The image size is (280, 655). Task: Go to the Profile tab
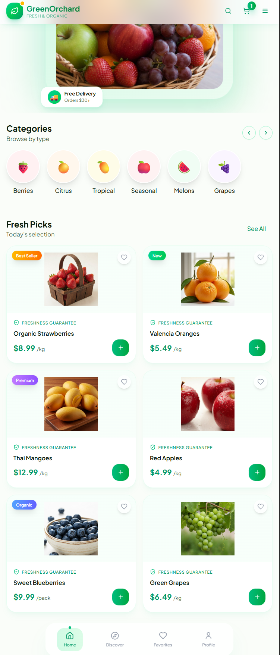(208, 639)
